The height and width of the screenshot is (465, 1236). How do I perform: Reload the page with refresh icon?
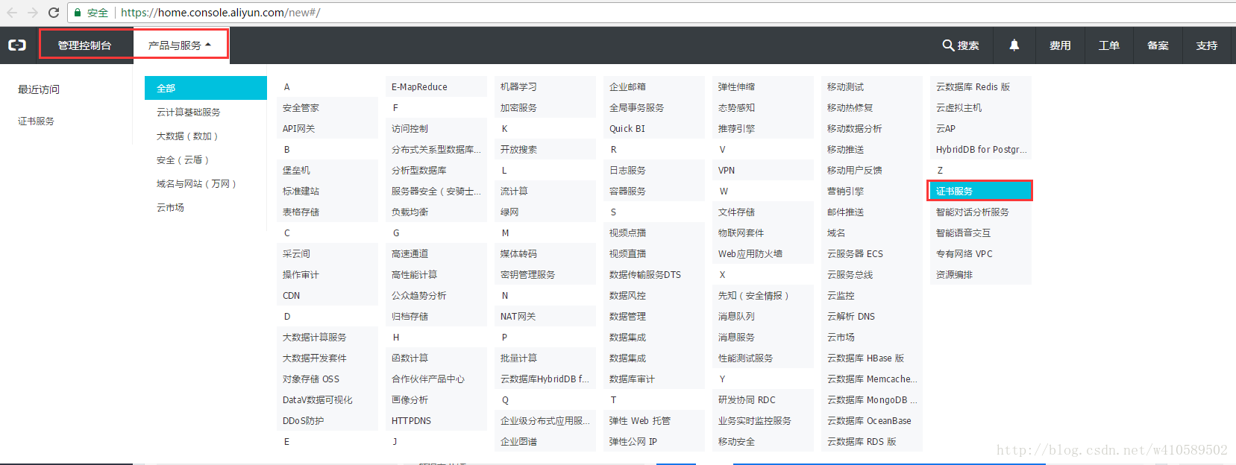click(x=54, y=13)
